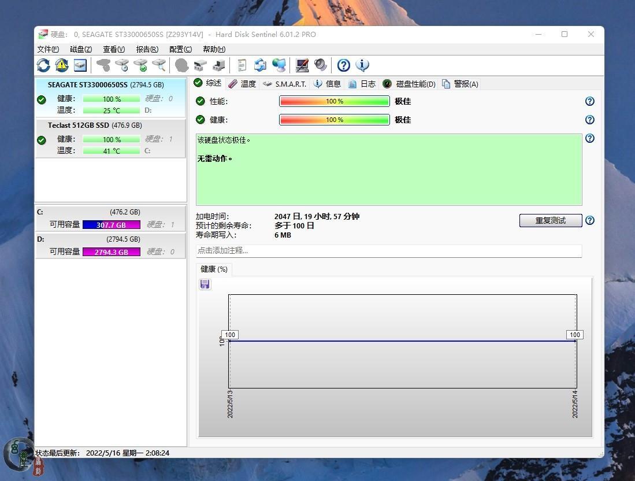Click the help icon next to 性能 bar
Image resolution: width=635 pixels, height=481 pixels.
point(589,101)
